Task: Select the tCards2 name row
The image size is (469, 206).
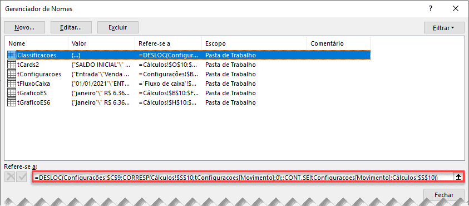Action: click(189, 65)
